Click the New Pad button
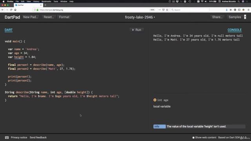This screenshot has height=141, width=251. pos(31,17)
